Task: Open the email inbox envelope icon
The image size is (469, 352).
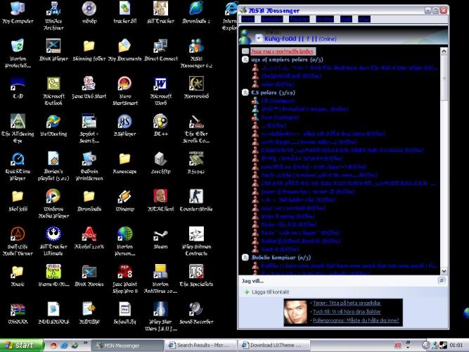Action: (245, 51)
